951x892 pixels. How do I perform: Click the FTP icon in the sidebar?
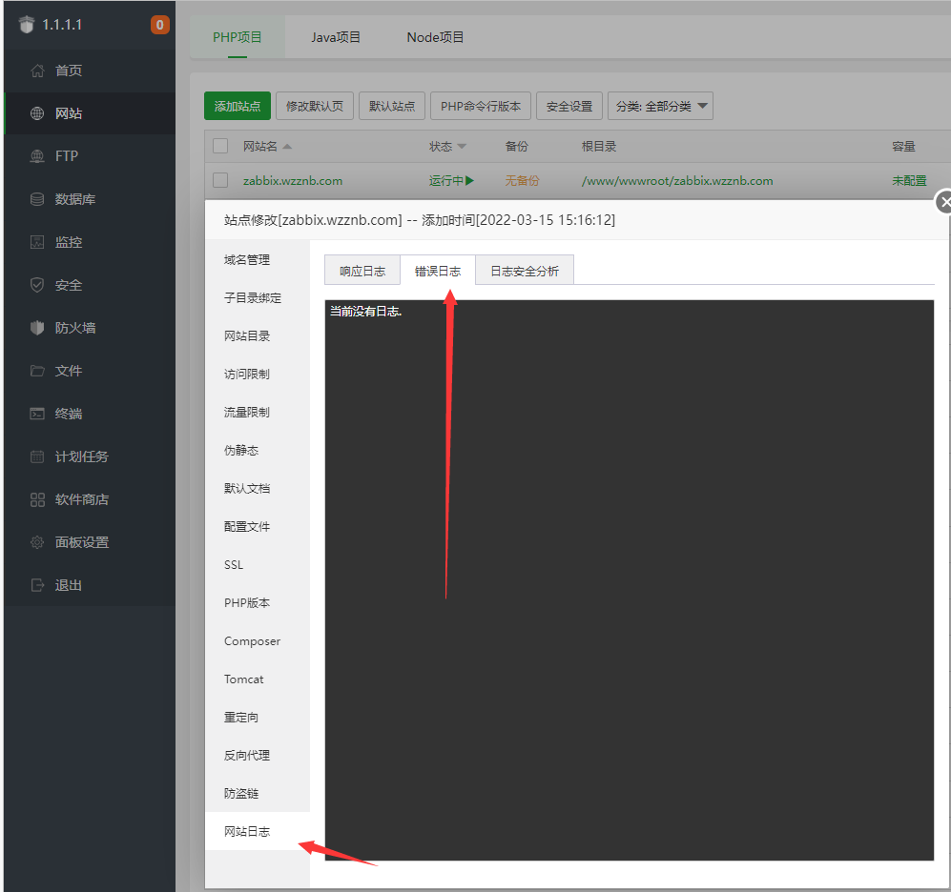[37, 156]
